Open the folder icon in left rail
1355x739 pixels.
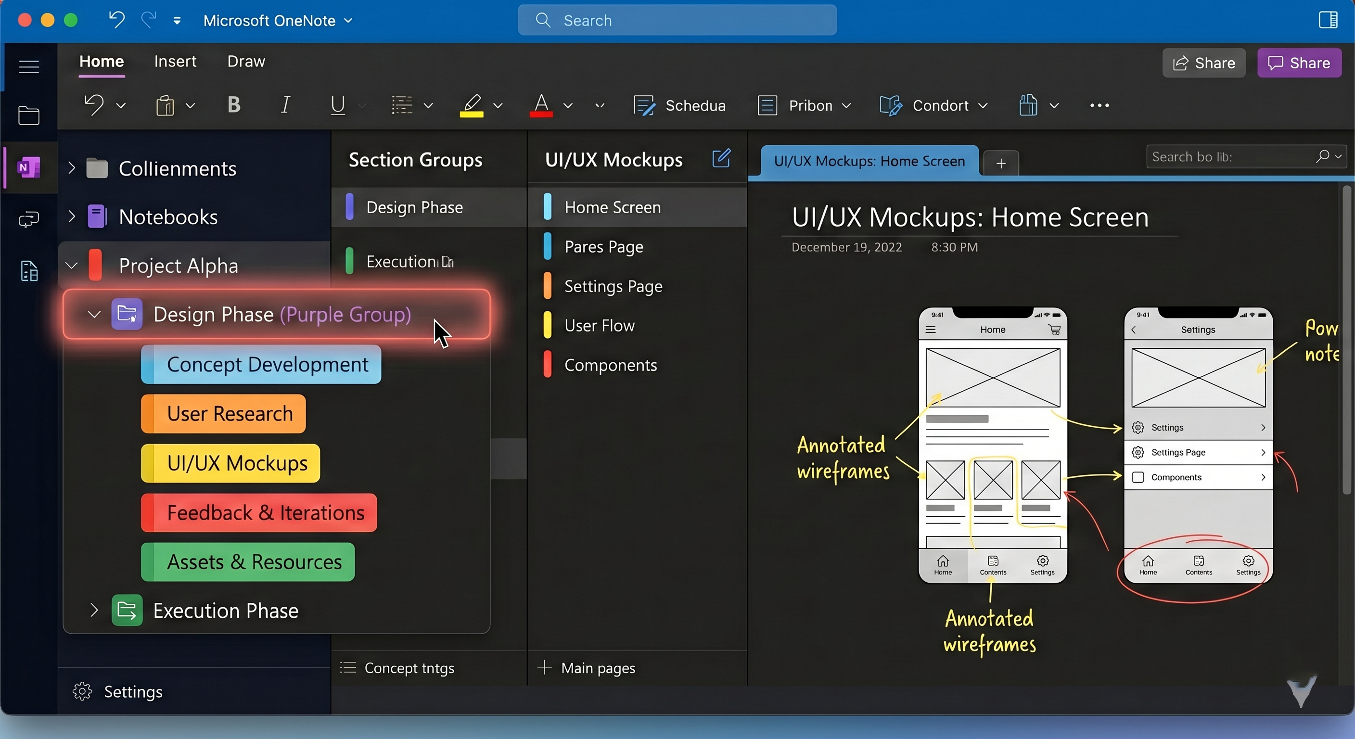[x=29, y=115]
